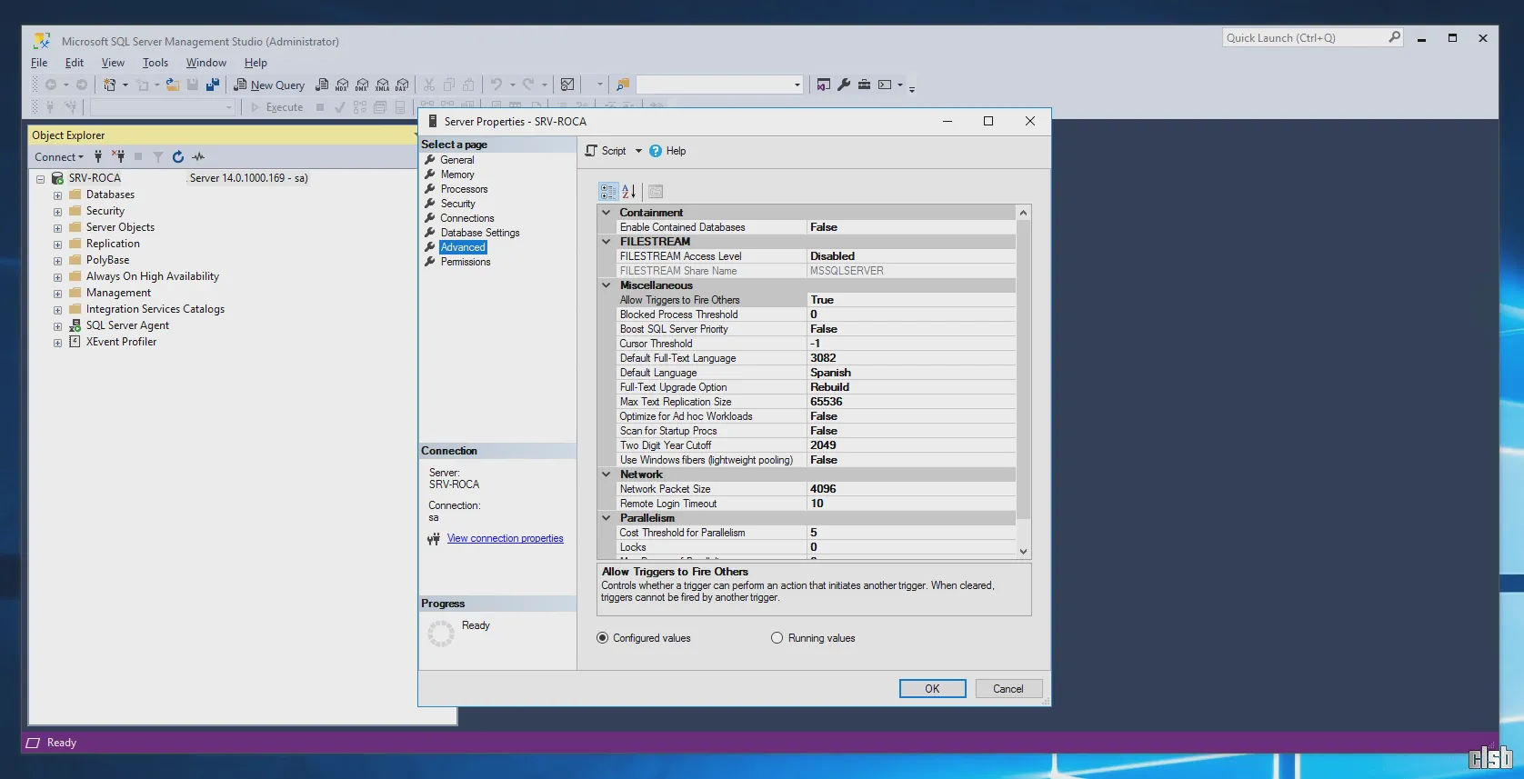Viewport: 1524px width, 779px height.
Task: Click the Quick Launch search magnifier
Action: click(x=1395, y=37)
